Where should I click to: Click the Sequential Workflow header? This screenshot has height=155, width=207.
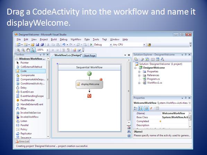[x=89, y=67]
